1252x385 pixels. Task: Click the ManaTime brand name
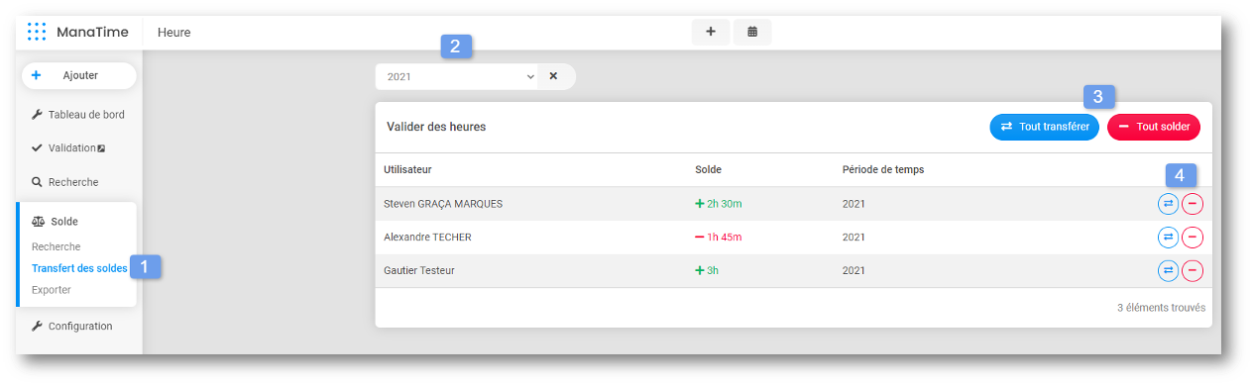click(92, 32)
